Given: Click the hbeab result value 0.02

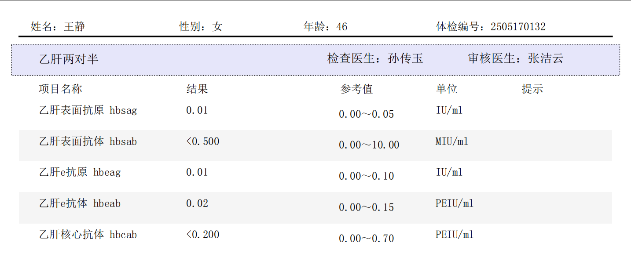Looking at the screenshot, I should [x=197, y=203].
